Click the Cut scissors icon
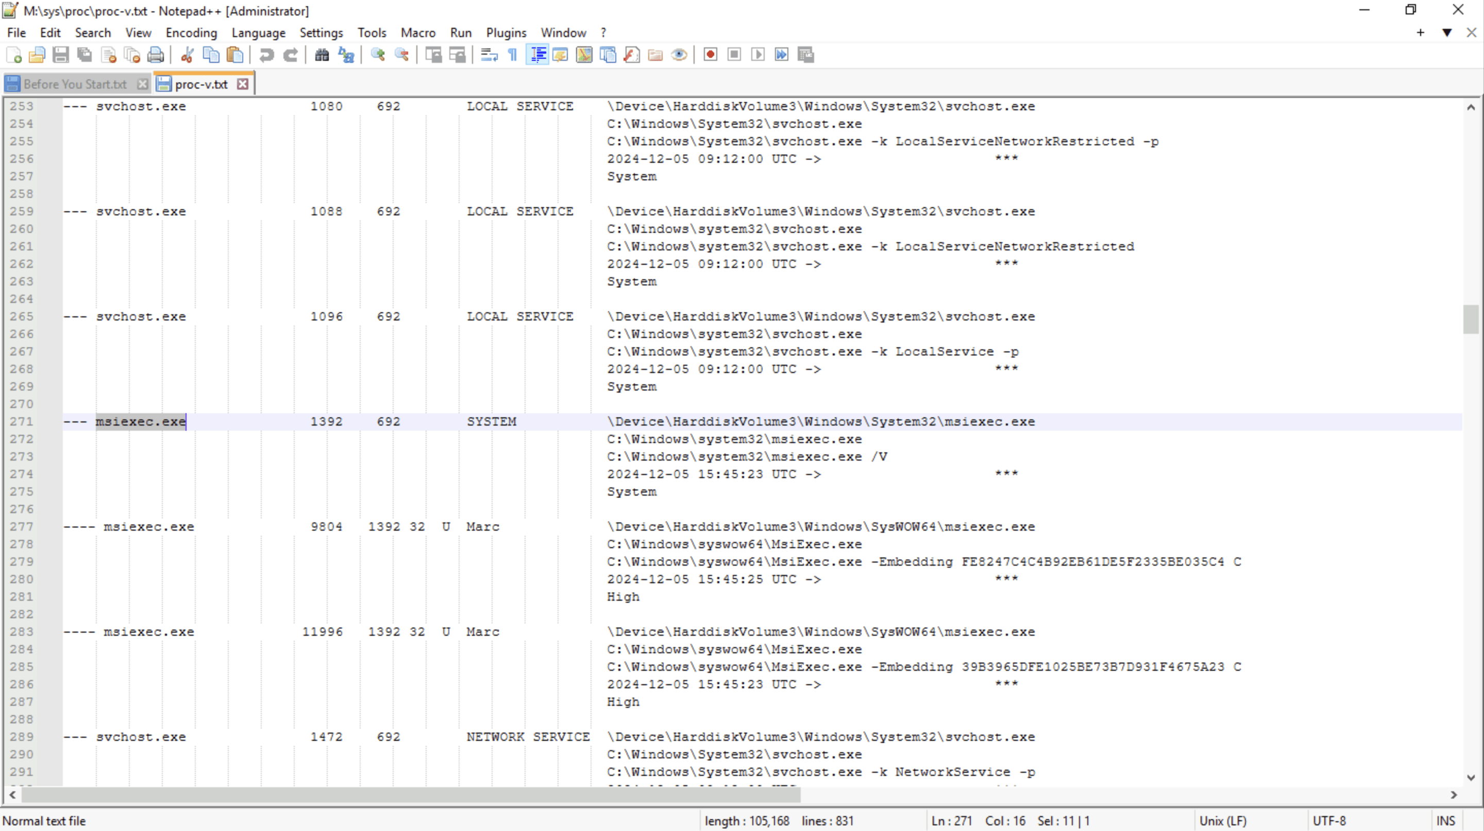The width and height of the screenshot is (1484, 831). tap(187, 55)
